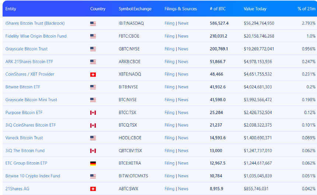Open News link for QBTCBV:TSX

point(183,150)
